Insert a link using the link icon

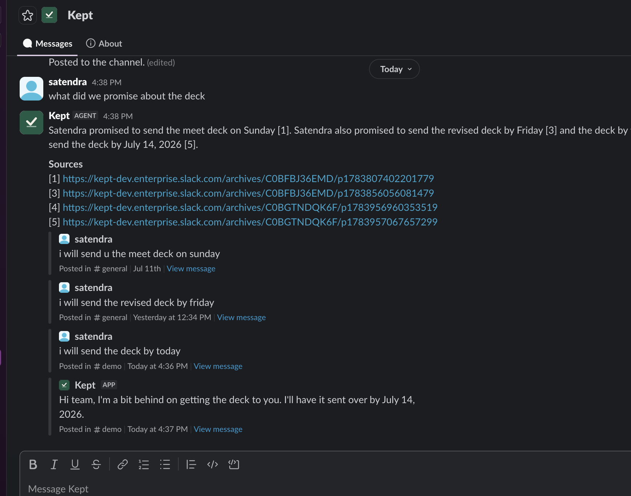coord(123,464)
